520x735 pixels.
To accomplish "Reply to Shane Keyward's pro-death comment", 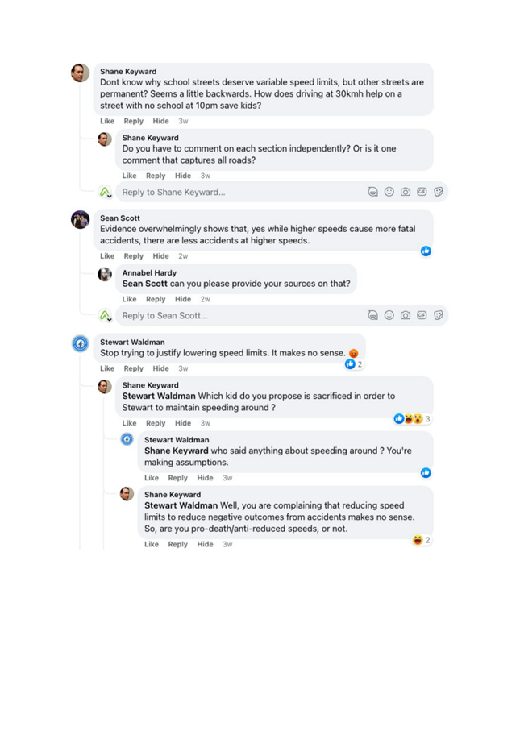I will pos(177,544).
